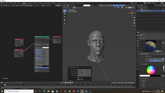The width and height of the screenshot is (165, 93).
Task: Enable the Dirt Only checkbox
Action: (x=78, y=78)
